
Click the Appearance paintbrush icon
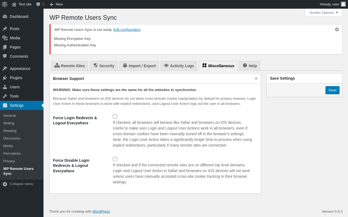pos(5,69)
